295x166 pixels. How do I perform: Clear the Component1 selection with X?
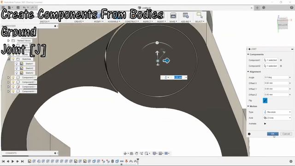click(281, 60)
